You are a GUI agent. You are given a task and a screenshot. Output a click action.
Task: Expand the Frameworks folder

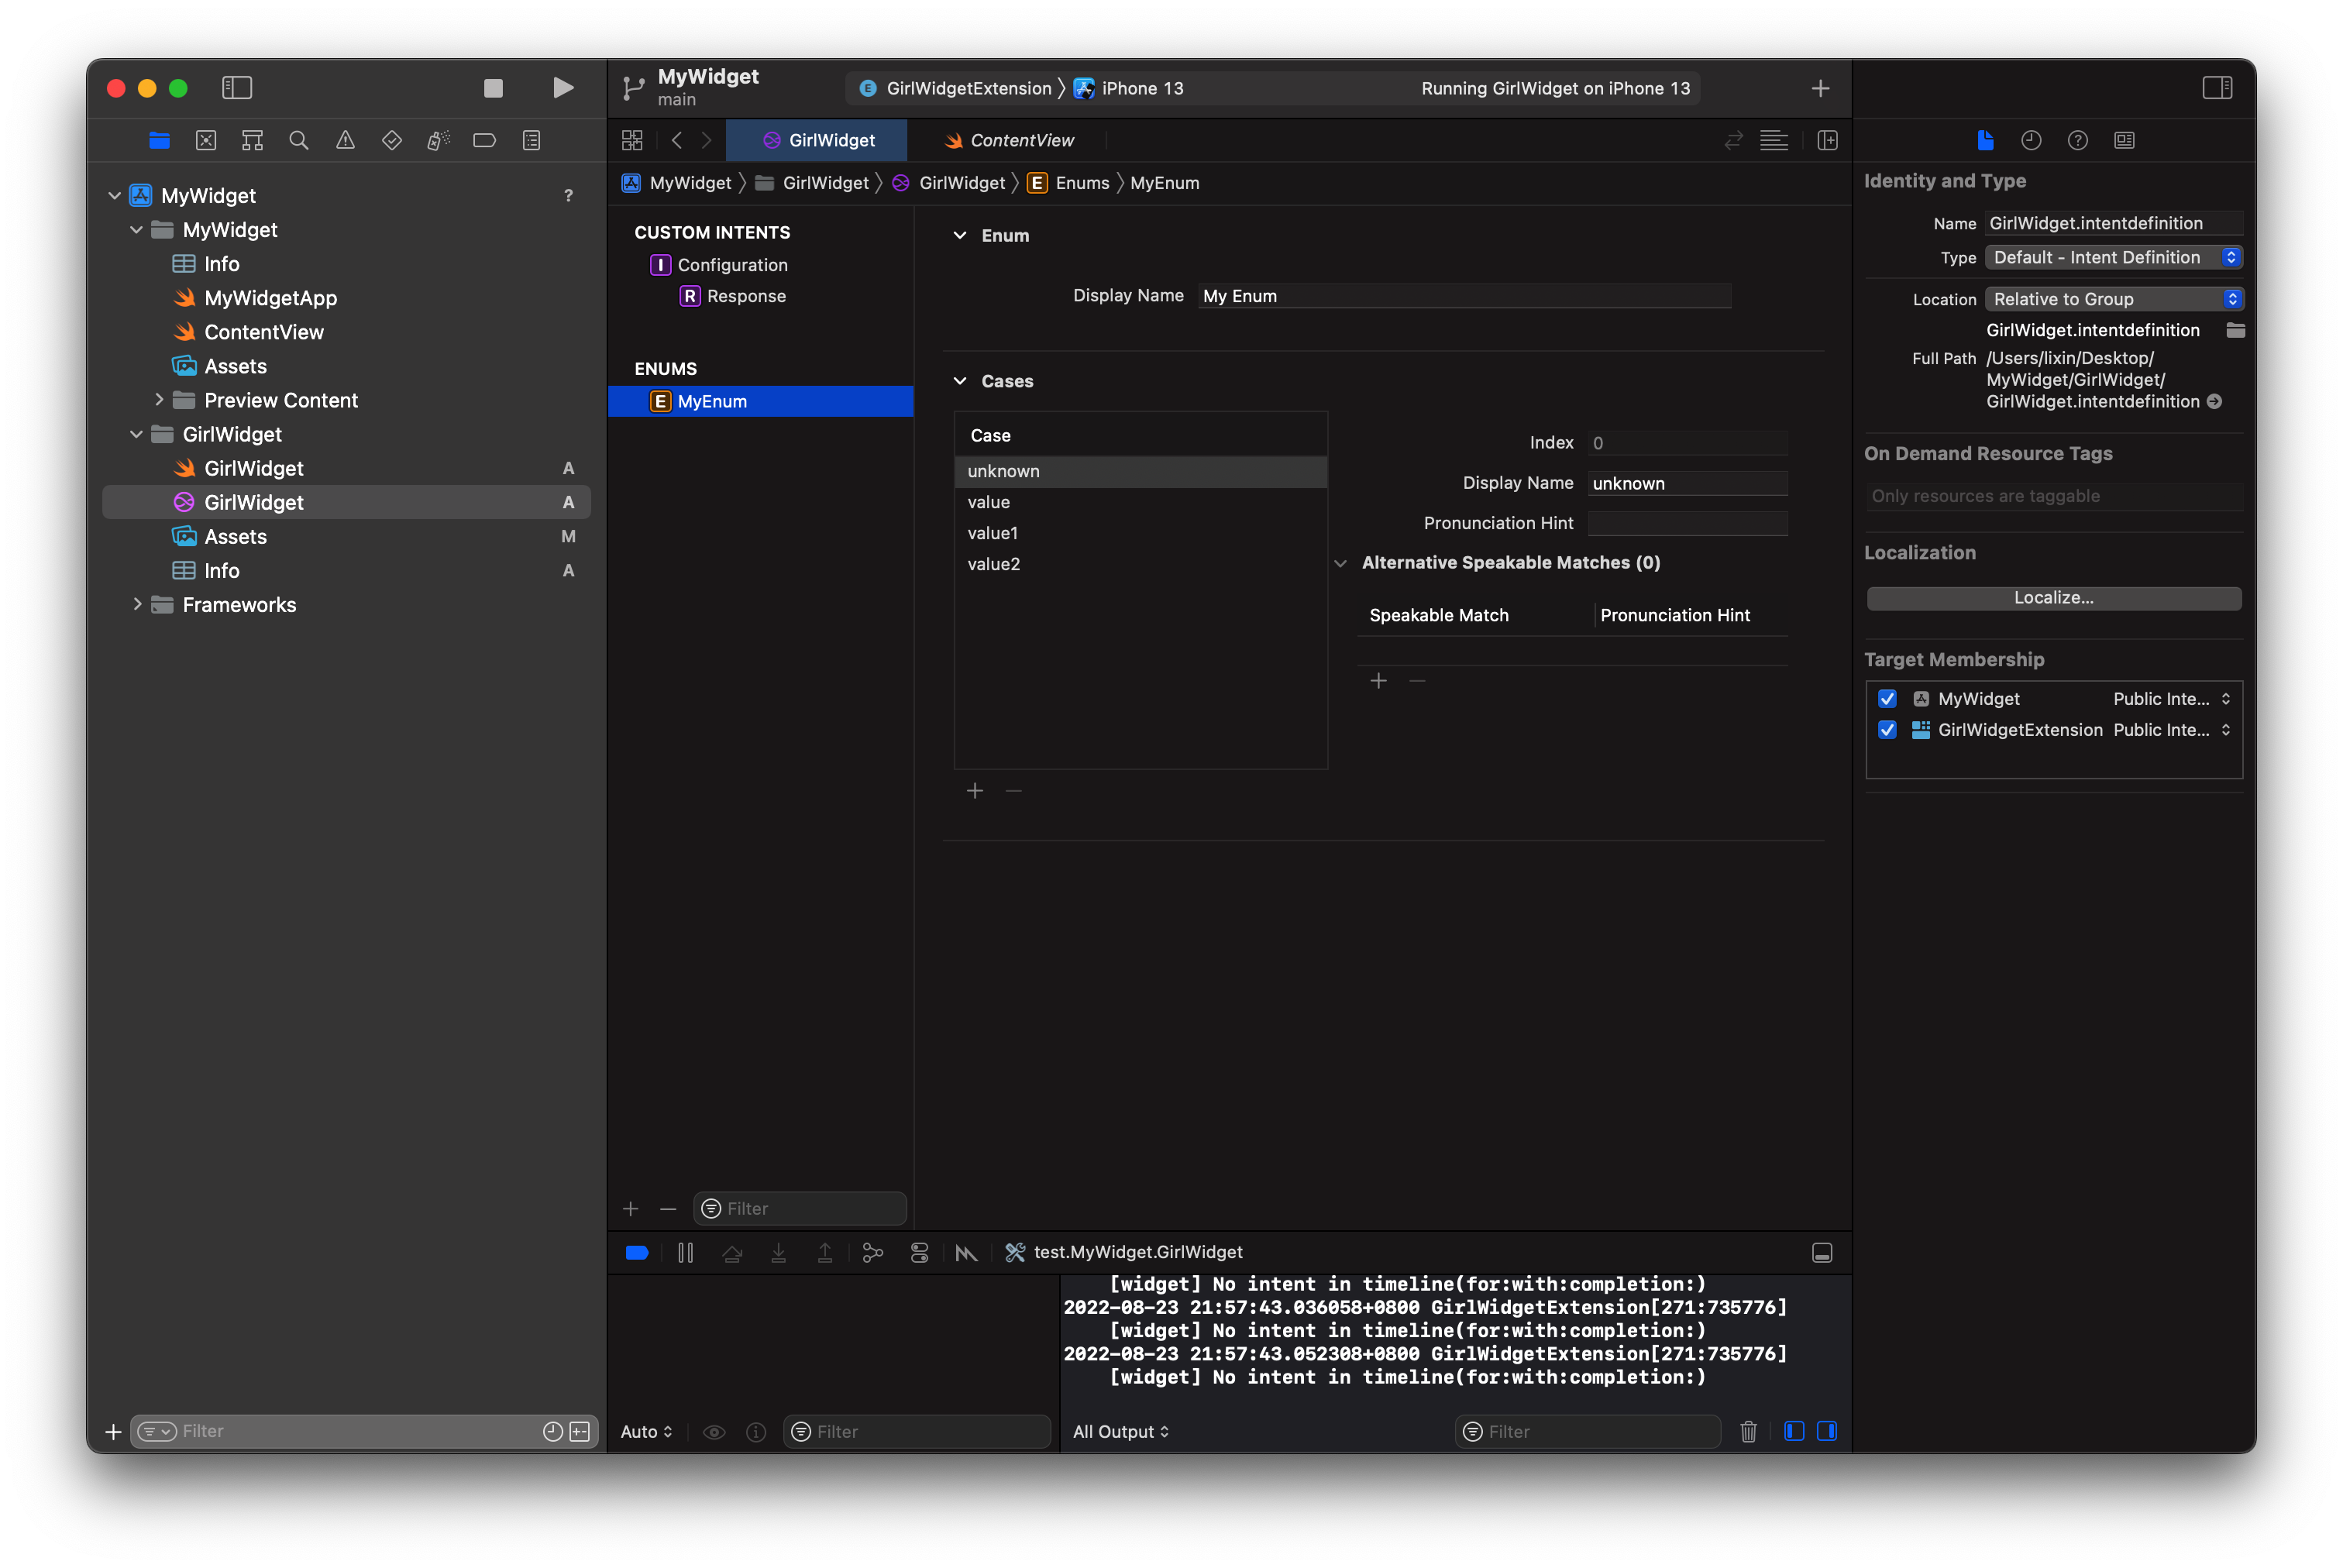pos(137,605)
